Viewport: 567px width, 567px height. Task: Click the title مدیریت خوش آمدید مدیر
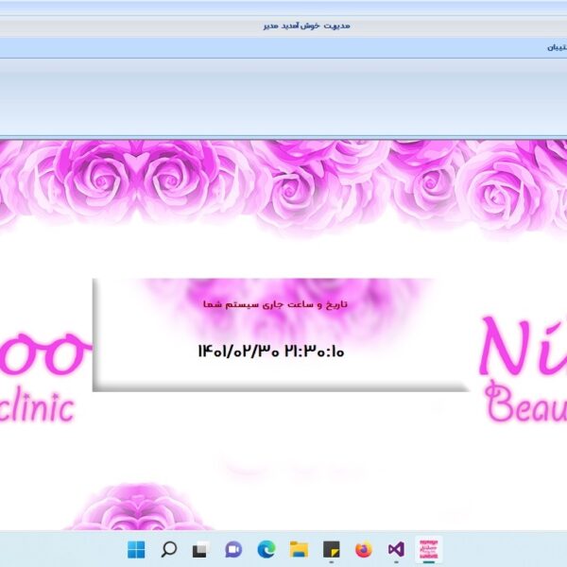coord(306,26)
